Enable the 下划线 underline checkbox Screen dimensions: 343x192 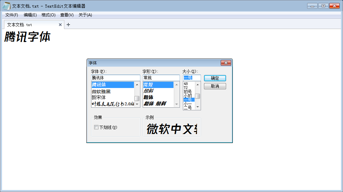tap(96, 127)
